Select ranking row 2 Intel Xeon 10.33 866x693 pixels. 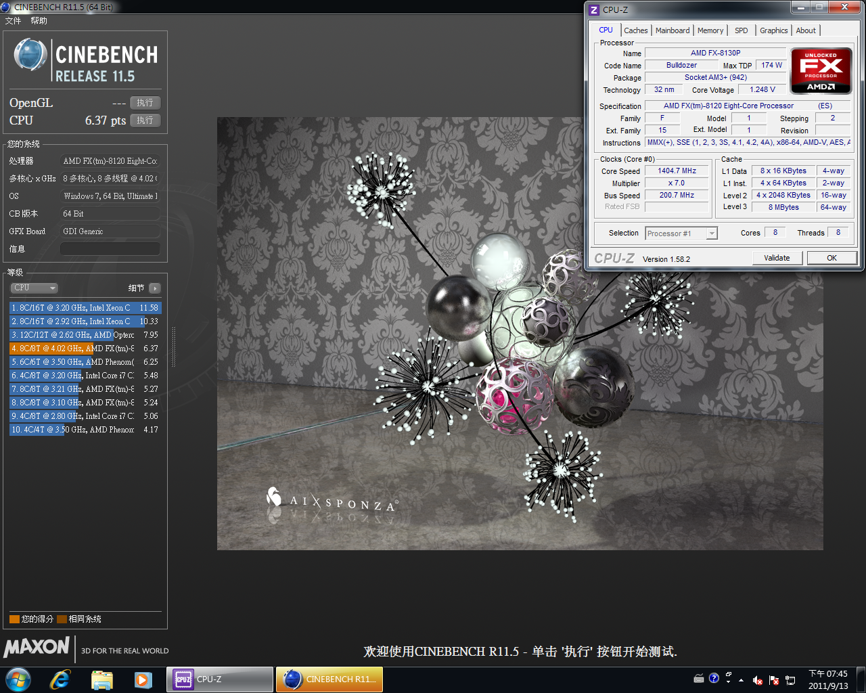(x=85, y=321)
